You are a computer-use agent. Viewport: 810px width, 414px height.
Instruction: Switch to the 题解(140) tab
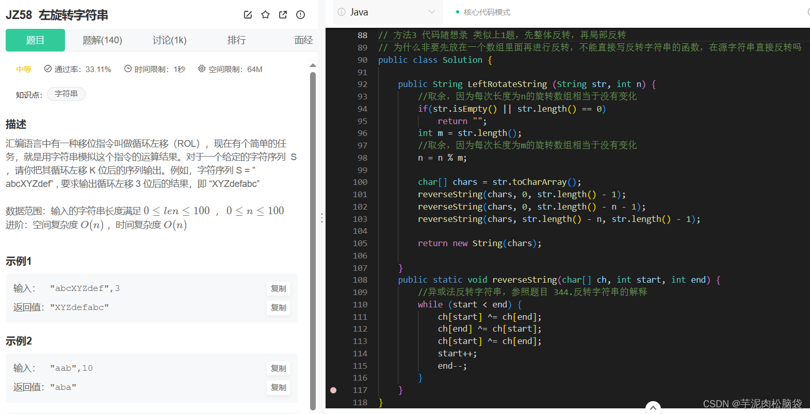point(102,40)
